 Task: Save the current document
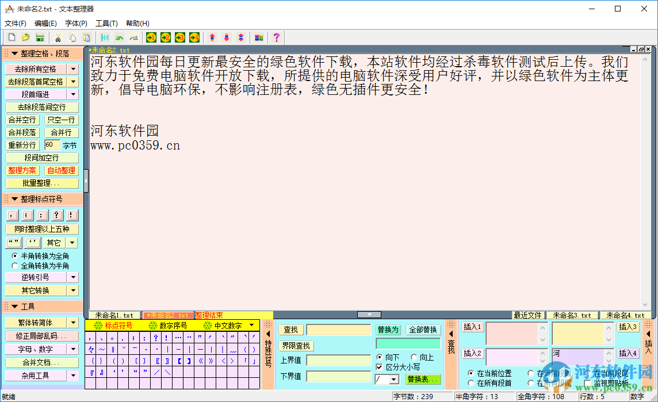coord(39,37)
